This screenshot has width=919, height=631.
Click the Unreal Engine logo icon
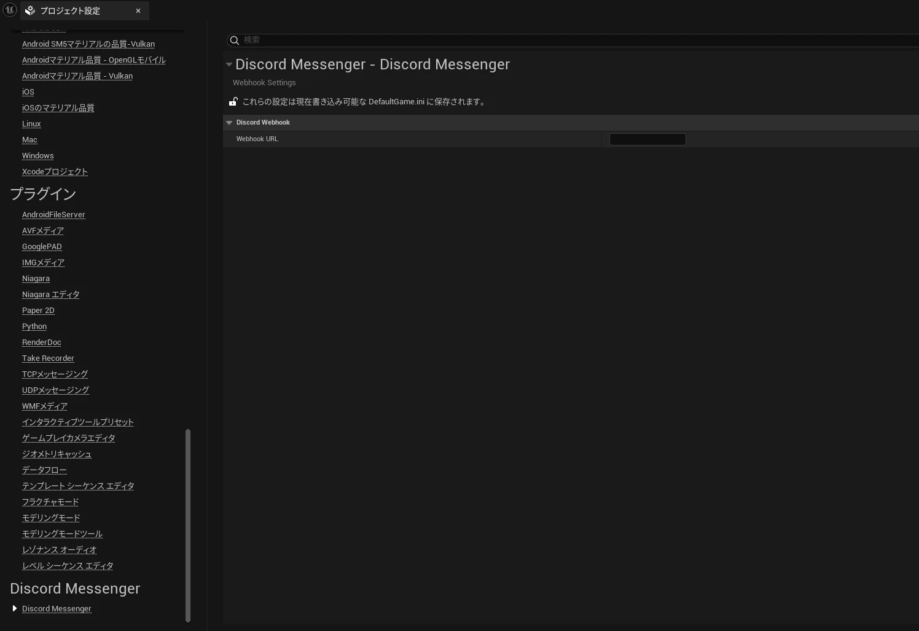[x=9, y=10]
